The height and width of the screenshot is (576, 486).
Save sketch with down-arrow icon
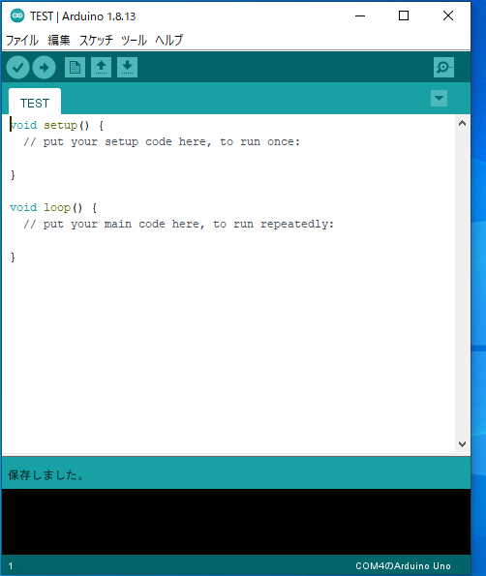click(127, 67)
